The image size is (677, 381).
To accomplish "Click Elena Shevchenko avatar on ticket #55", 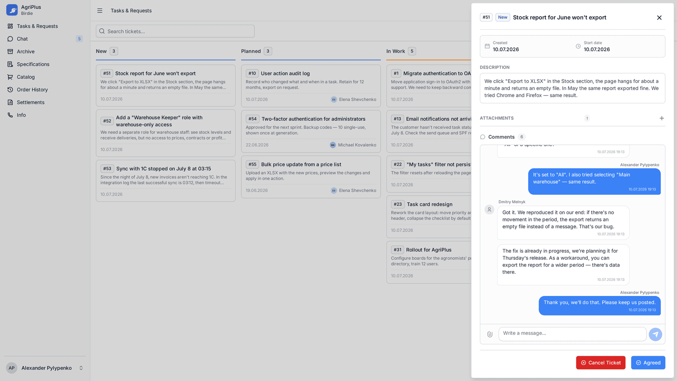I will point(334,190).
